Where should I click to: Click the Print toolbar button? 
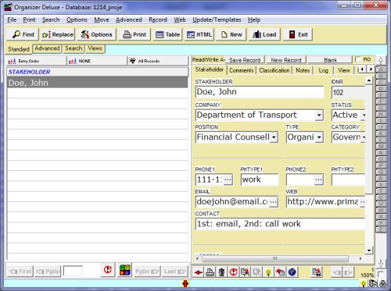[x=135, y=34]
